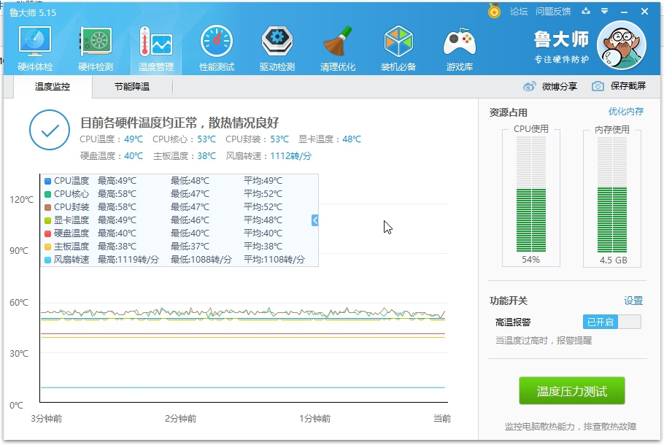Click 平均:1108转/分 fan speed value
This screenshot has height=445, width=664.
tap(274, 260)
